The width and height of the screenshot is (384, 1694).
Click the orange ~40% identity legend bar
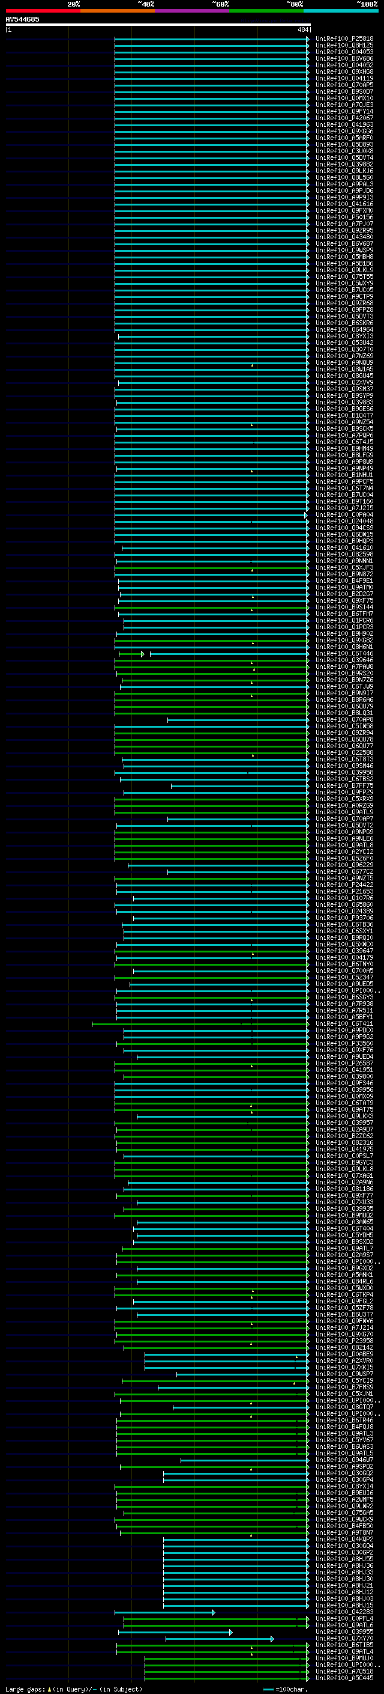click(x=118, y=11)
